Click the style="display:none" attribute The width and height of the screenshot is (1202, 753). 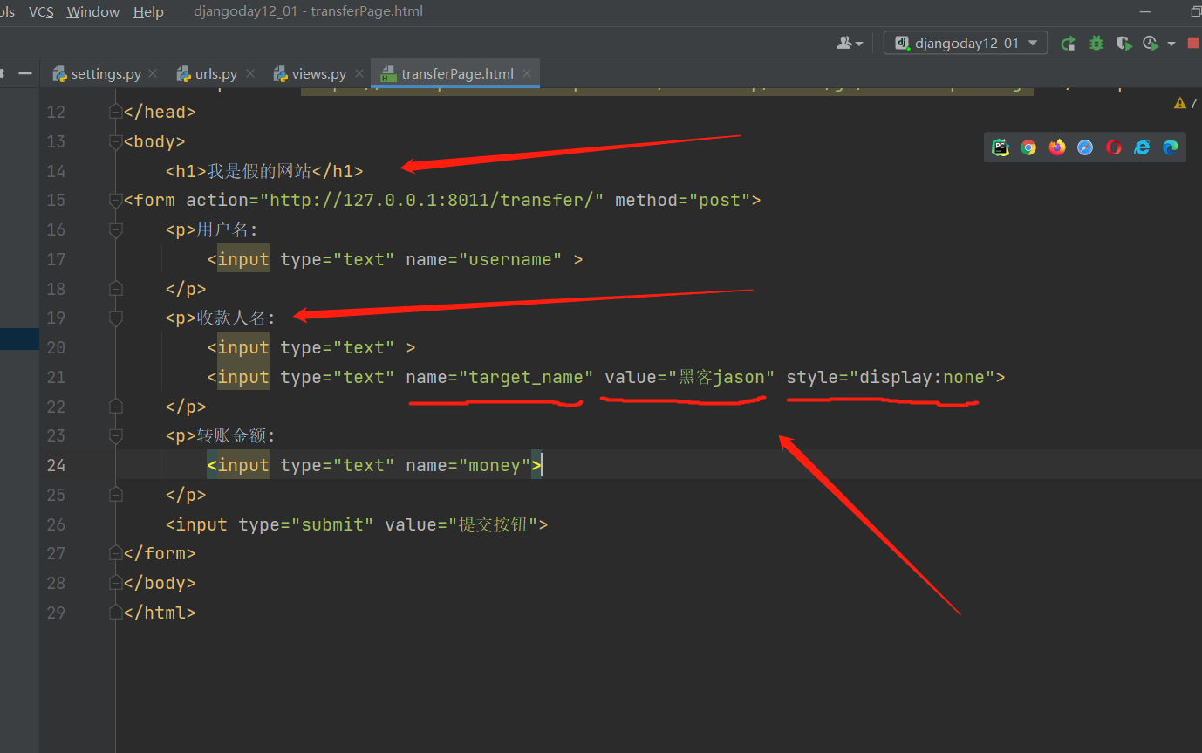(891, 377)
